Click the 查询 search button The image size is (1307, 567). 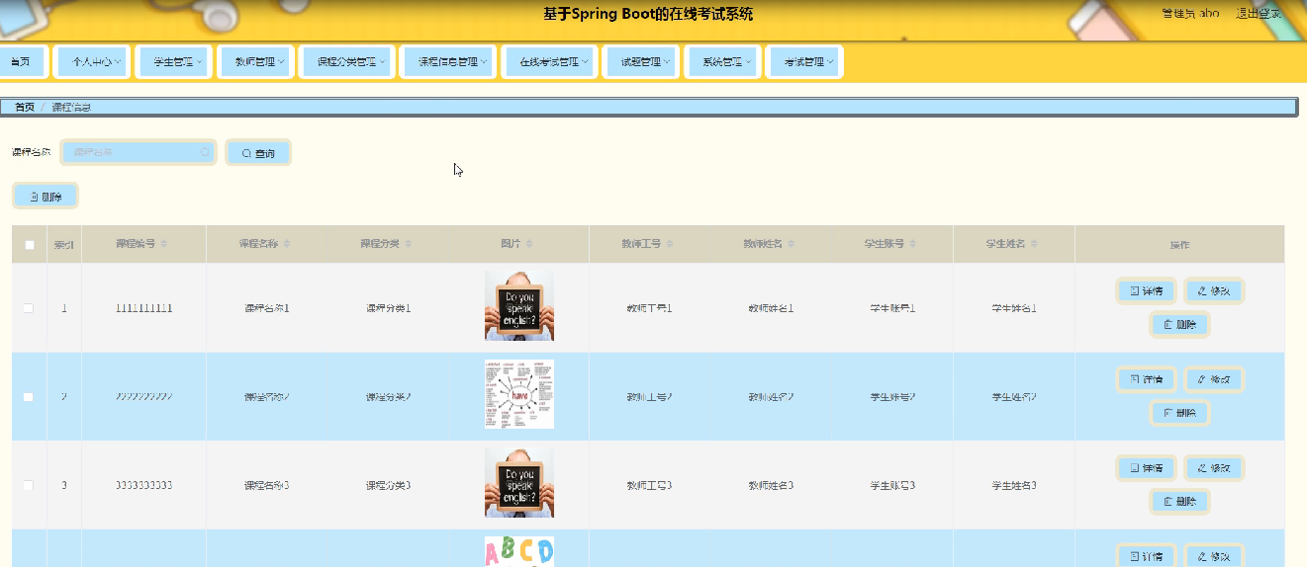(258, 153)
